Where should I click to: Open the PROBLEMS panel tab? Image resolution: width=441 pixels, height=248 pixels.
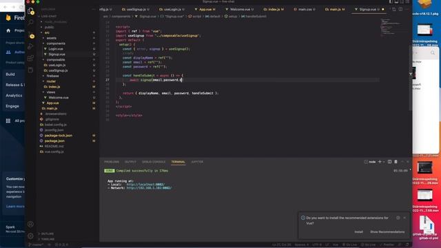[112, 162]
